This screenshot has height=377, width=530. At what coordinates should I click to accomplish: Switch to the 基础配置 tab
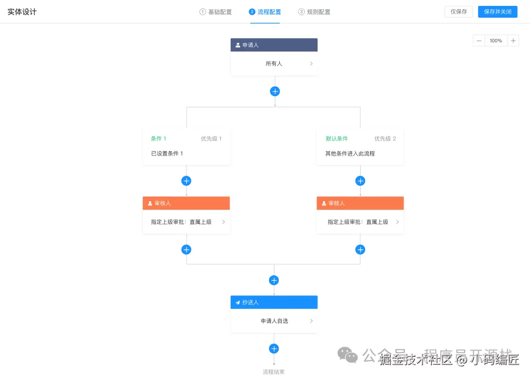(x=216, y=11)
